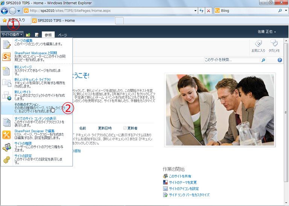Click the customize quick launch icon
The width and height of the screenshot is (289, 206).
click(x=165, y=195)
